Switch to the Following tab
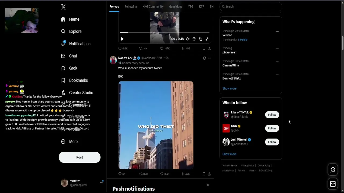The width and height of the screenshot is (344, 193). coord(131,7)
